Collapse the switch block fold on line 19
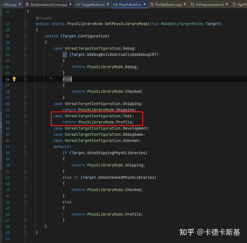The image size is (247, 243). (25, 36)
